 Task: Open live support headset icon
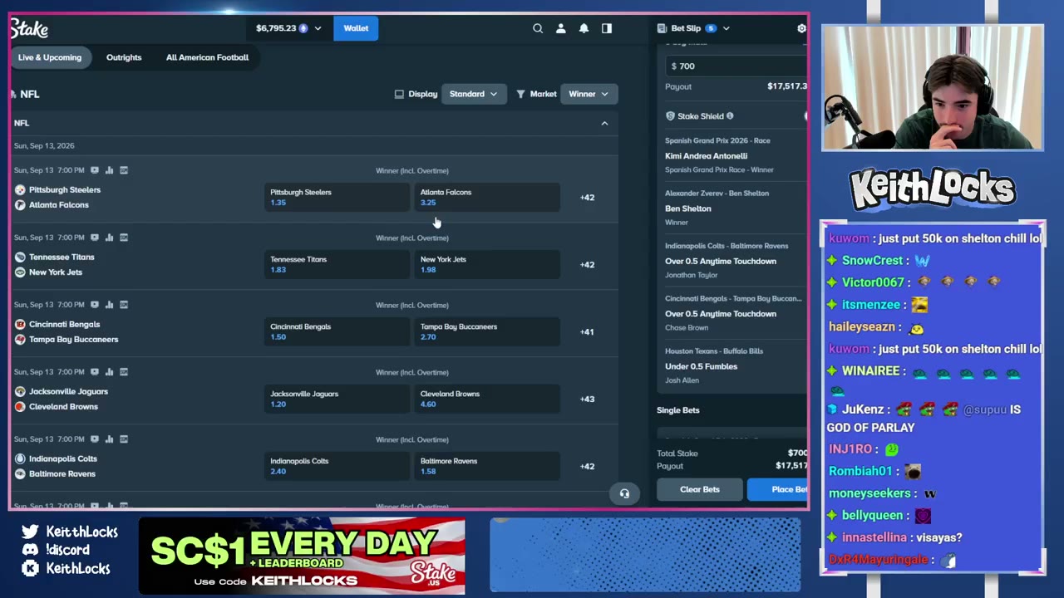click(x=624, y=493)
